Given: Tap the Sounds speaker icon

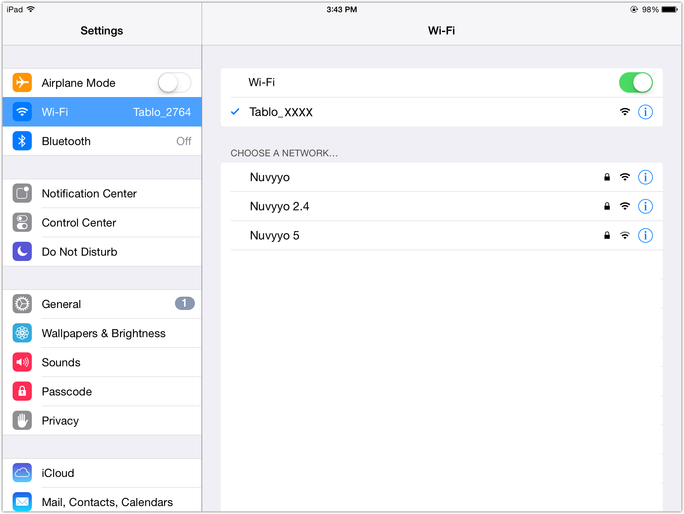Looking at the screenshot, I should [22, 362].
